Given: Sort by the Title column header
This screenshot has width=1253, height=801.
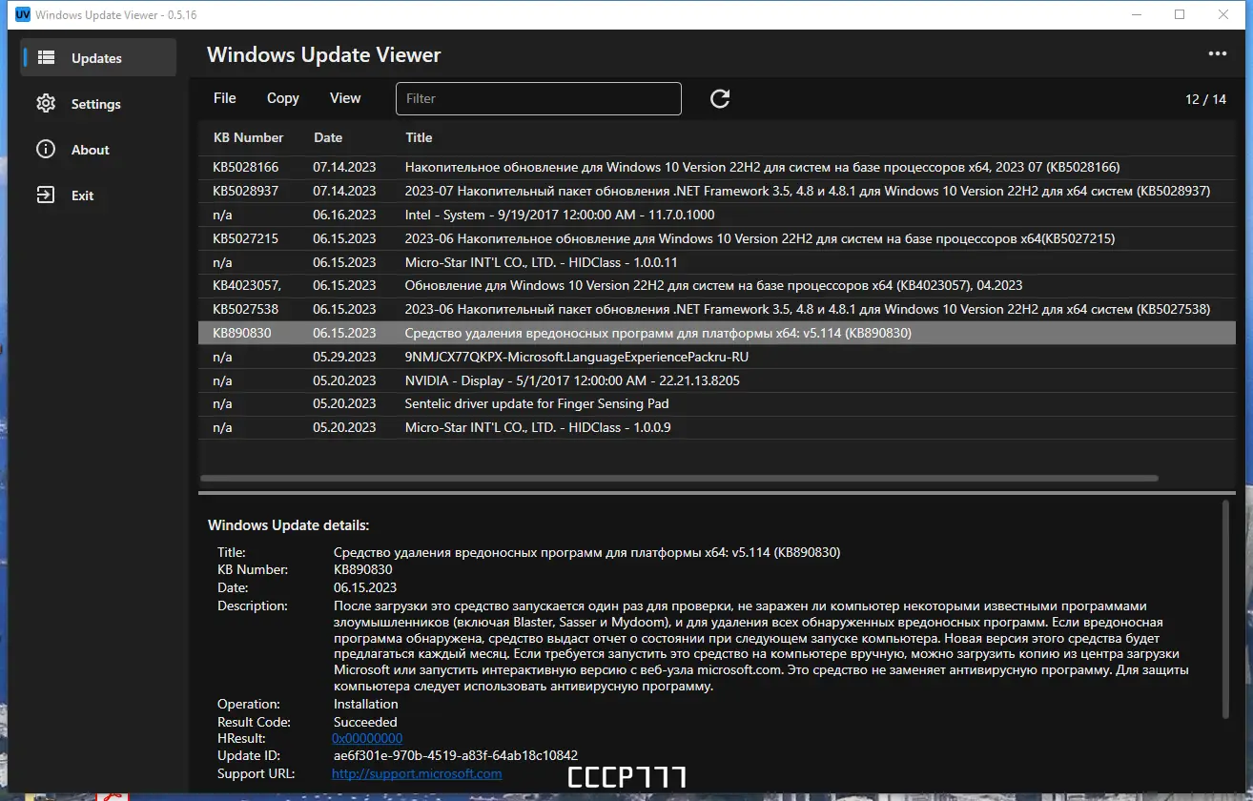Looking at the screenshot, I should click(x=419, y=137).
